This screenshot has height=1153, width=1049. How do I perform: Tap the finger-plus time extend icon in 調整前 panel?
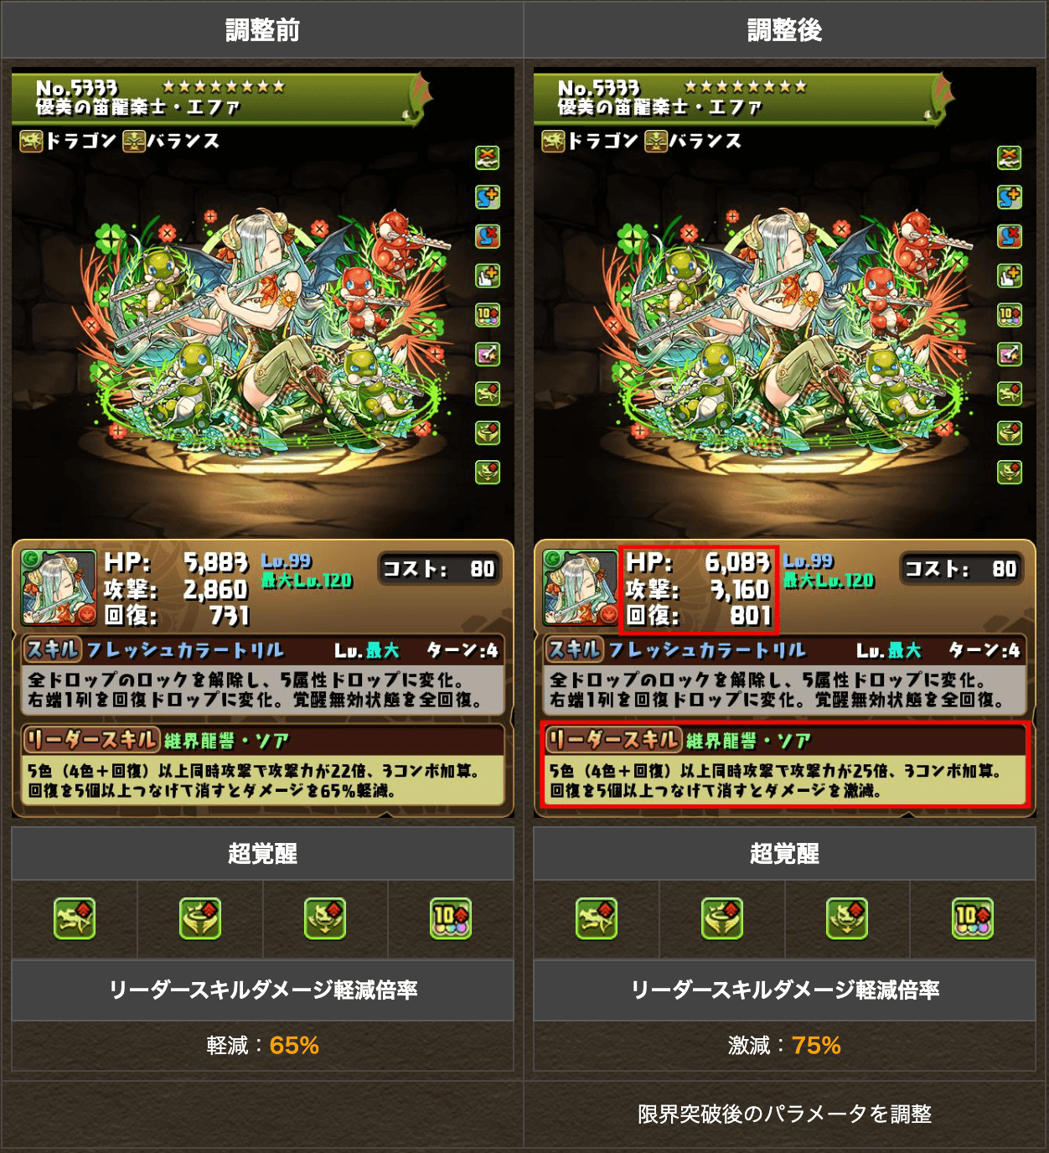click(x=488, y=276)
